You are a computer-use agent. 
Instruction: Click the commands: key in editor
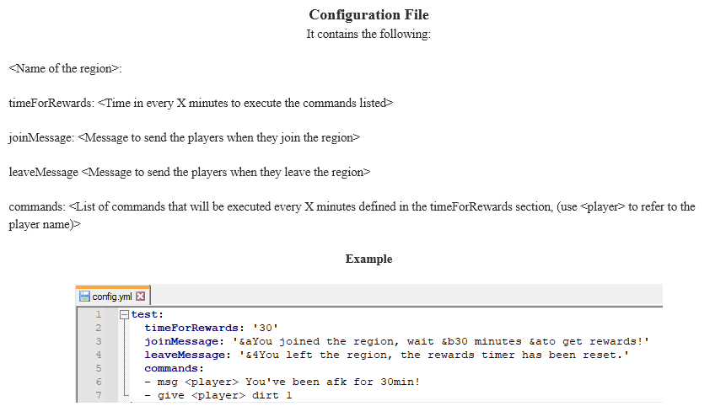pyautogui.click(x=174, y=368)
